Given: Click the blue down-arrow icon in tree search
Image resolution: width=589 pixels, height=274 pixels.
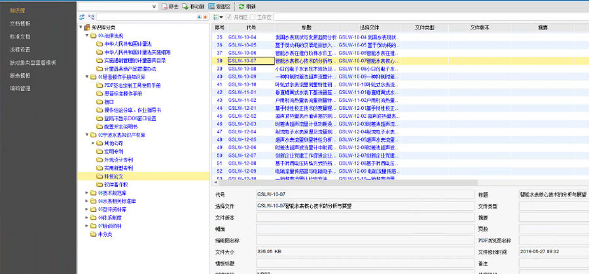Looking at the screenshot, I should tap(200, 16).
